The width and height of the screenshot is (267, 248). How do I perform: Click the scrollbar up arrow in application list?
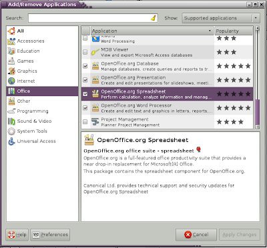coord(258,28)
